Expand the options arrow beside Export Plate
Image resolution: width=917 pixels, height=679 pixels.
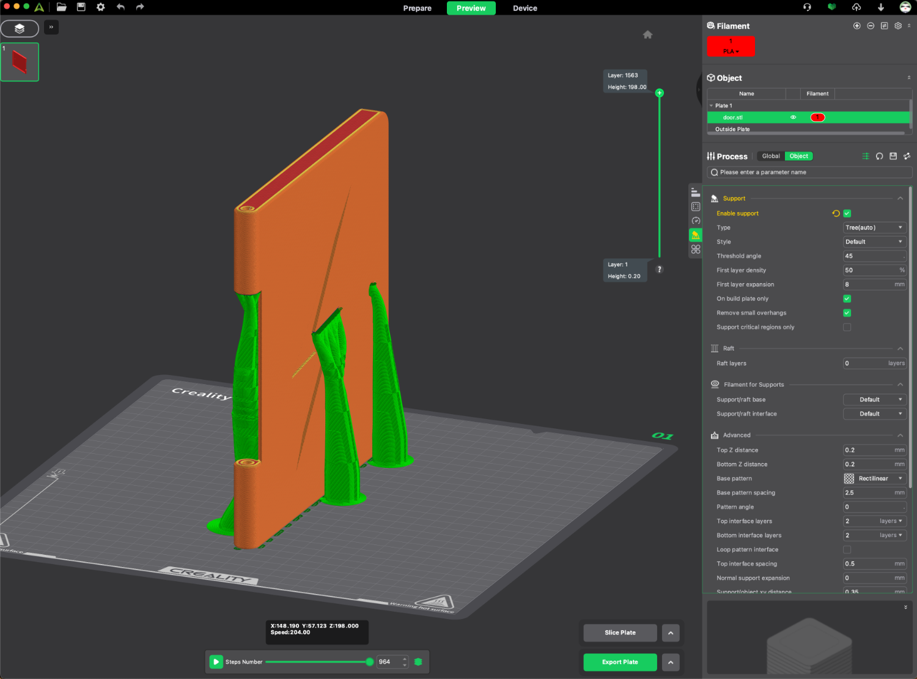coord(671,662)
